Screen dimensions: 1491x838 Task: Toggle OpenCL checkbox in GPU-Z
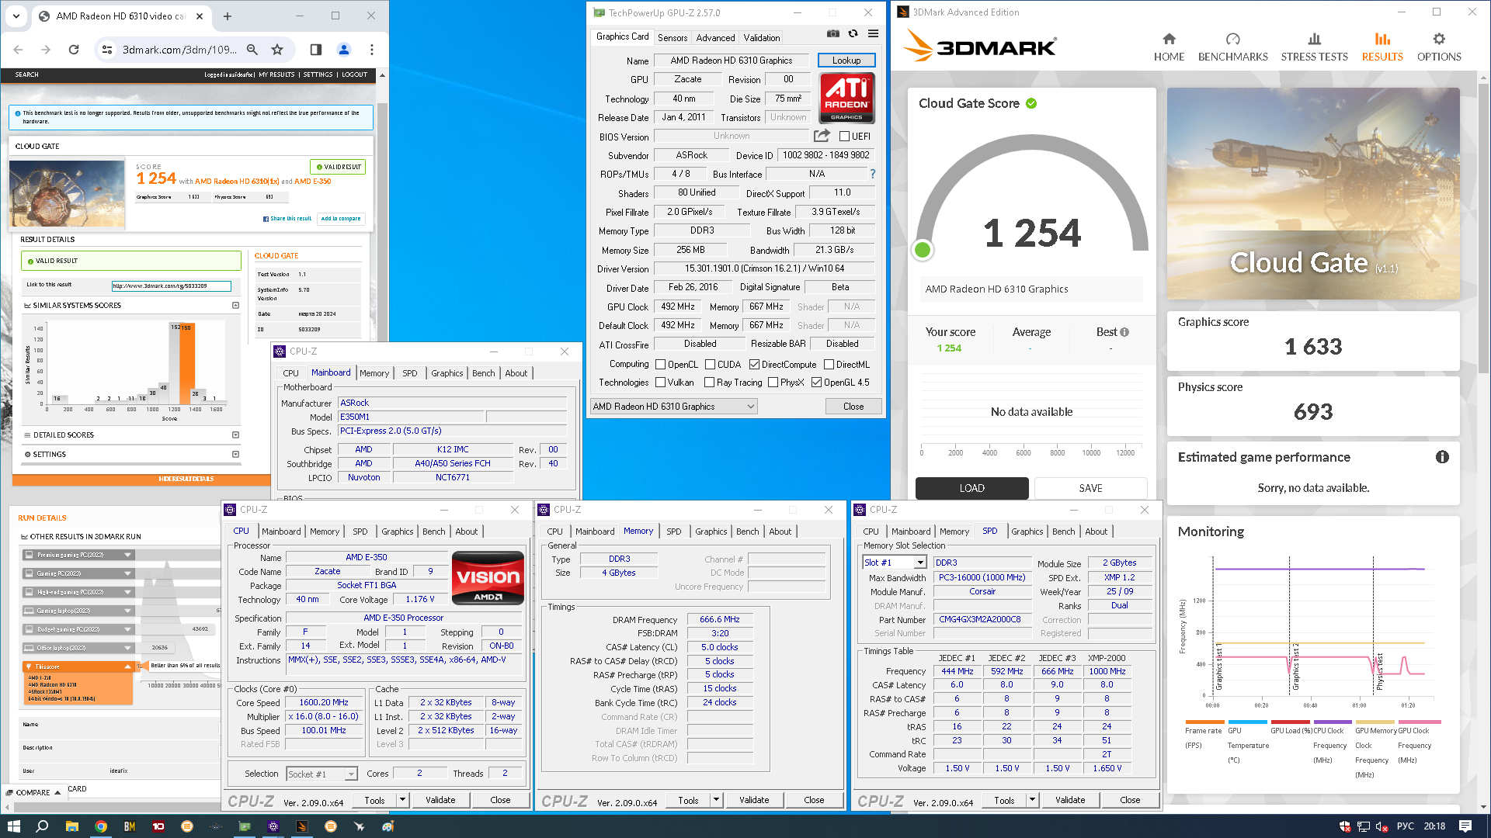pyautogui.click(x=661, y=365)
